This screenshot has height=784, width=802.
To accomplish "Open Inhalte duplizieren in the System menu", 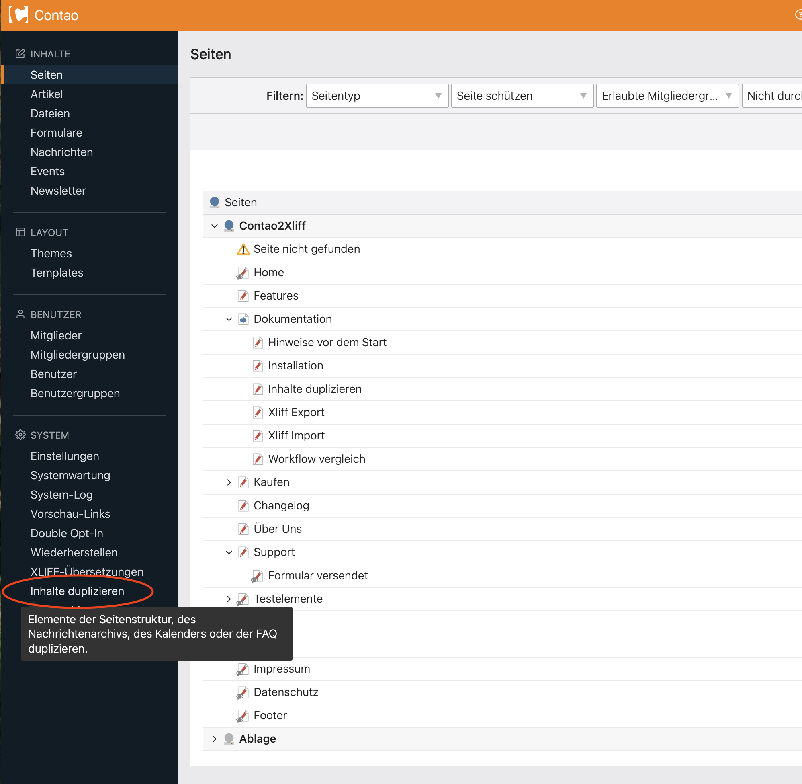I will click(x=78, y=591).
